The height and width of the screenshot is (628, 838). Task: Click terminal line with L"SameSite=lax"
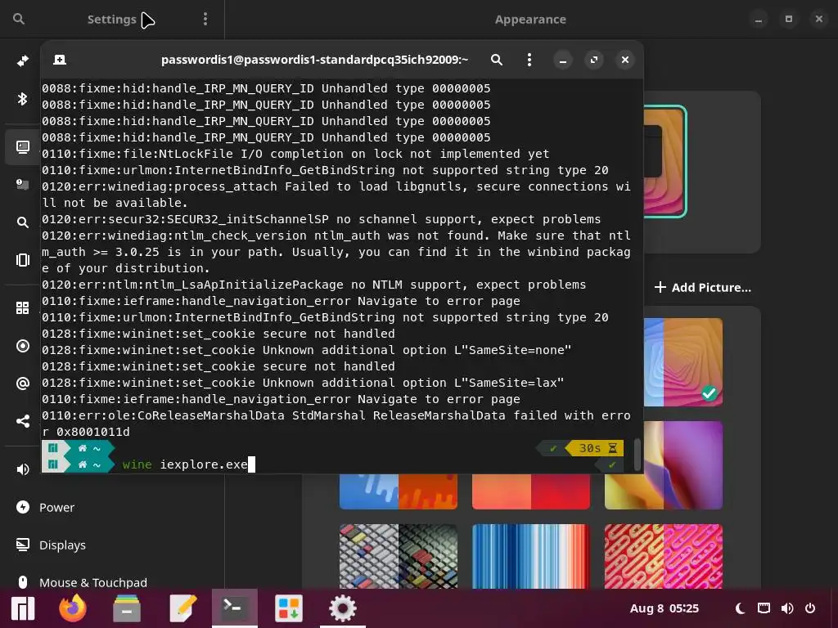tap(303, 383)
